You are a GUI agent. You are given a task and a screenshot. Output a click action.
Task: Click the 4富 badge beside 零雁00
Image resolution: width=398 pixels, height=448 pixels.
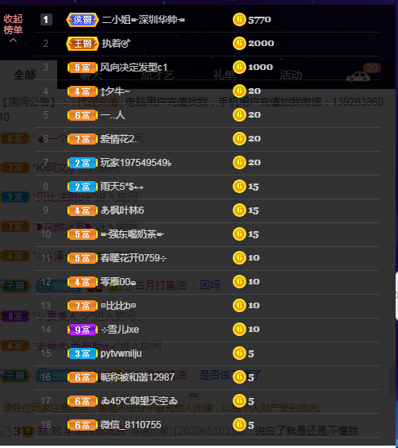pyautogui.click(x=83, y=282)
